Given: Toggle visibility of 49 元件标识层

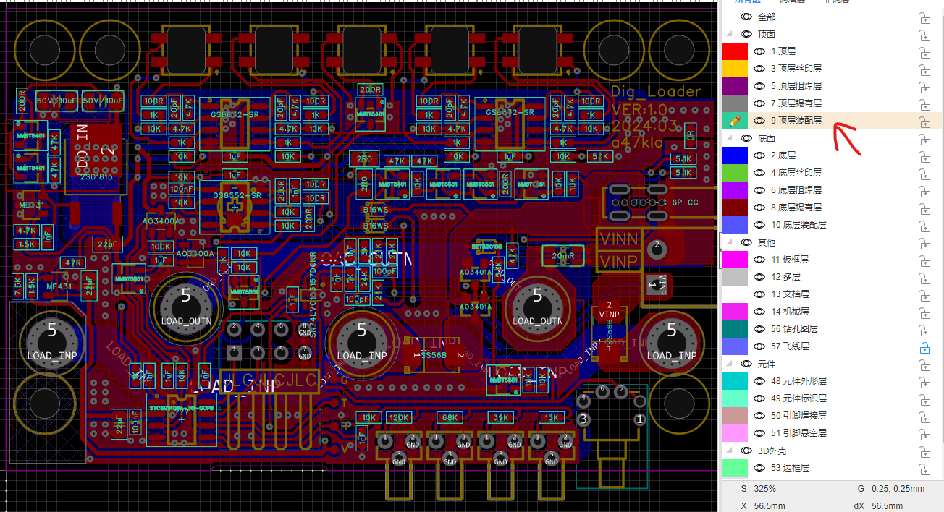Looking at the screenshot, I should [759, 398].
